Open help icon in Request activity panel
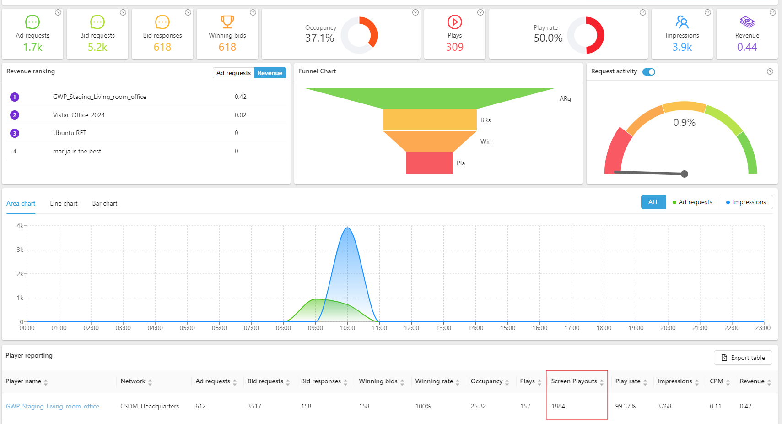This screenshot has width=782, height=424. [770, 71]
